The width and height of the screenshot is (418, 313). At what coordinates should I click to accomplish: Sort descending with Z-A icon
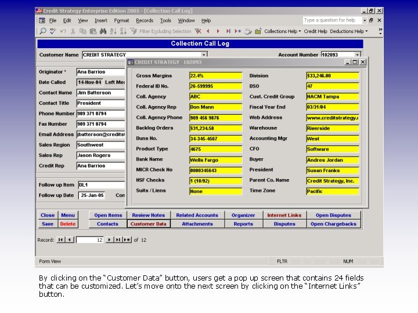tap(123, 31)
